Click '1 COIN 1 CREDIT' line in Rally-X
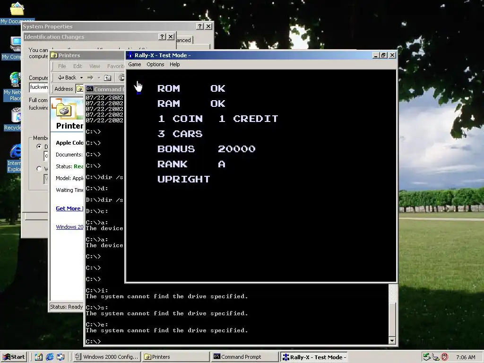Screen dimensions: 484x363 (218, 119)
